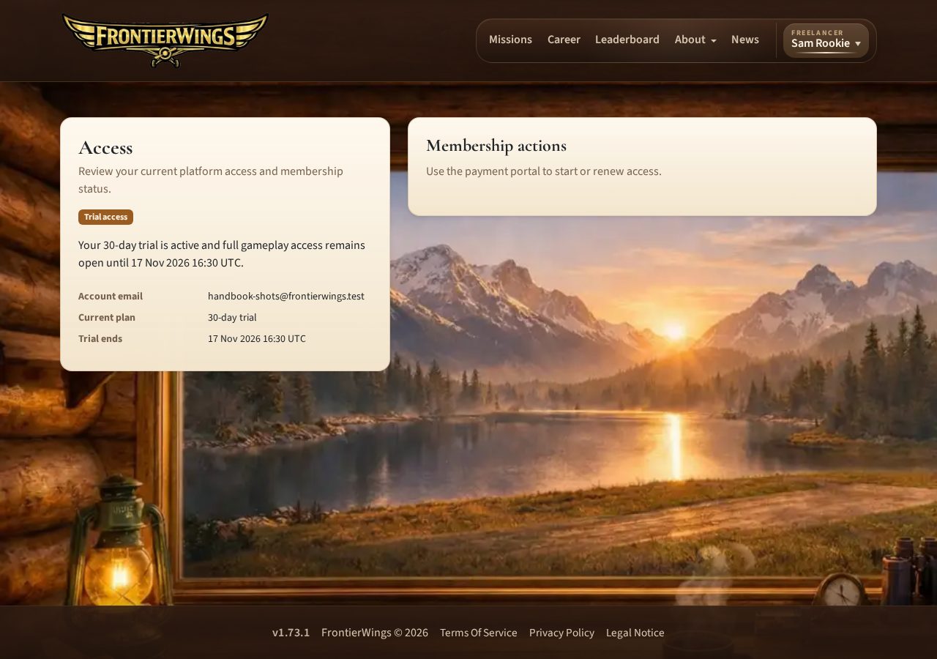The height and width of the screenshot is (659, 937).
Task: View the Leaderboard
Action: click(x=627, y=40)
